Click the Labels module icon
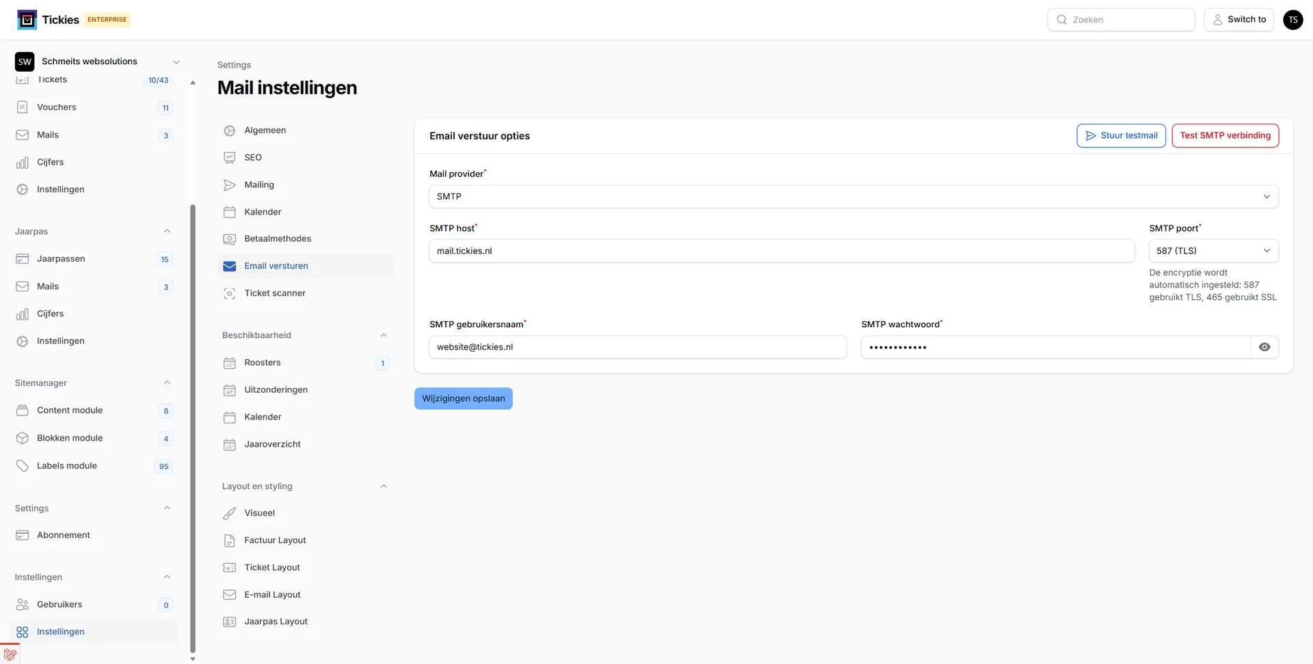1313x664 pixels. click(23, 465)
